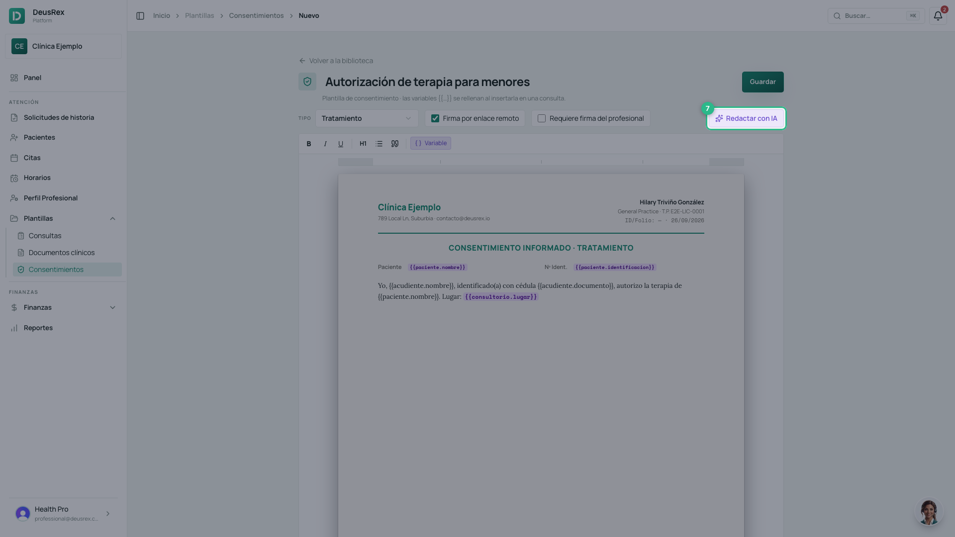Click the DeusRex logo icon
955x537 pixels.
[x=17, y=16]
